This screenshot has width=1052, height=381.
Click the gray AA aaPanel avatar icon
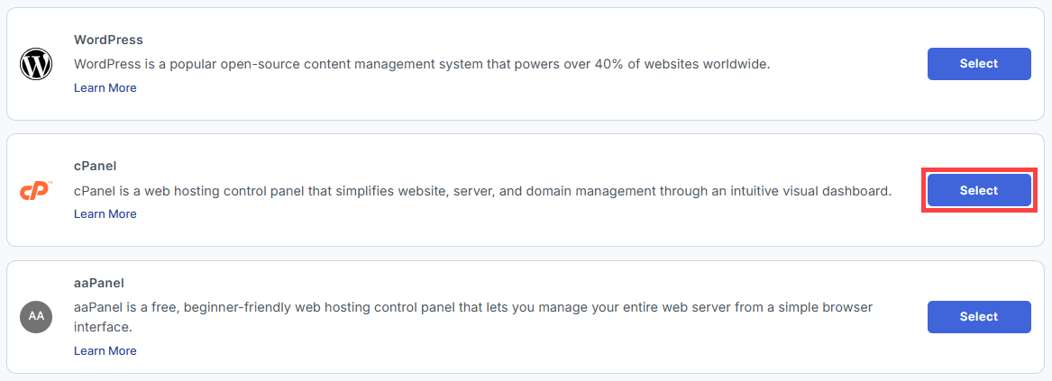tap(36, 317)
